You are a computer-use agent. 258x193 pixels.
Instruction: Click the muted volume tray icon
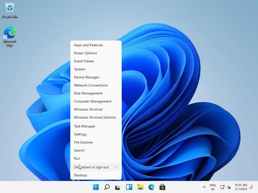(x=229, y=187)
